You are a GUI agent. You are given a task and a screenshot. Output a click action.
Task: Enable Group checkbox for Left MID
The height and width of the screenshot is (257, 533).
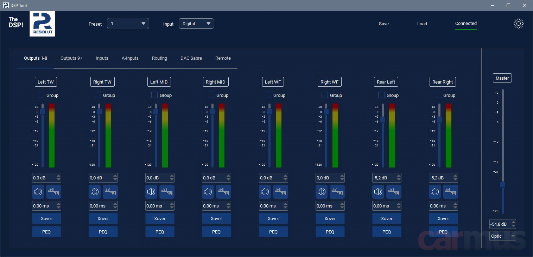click(154, 95)
